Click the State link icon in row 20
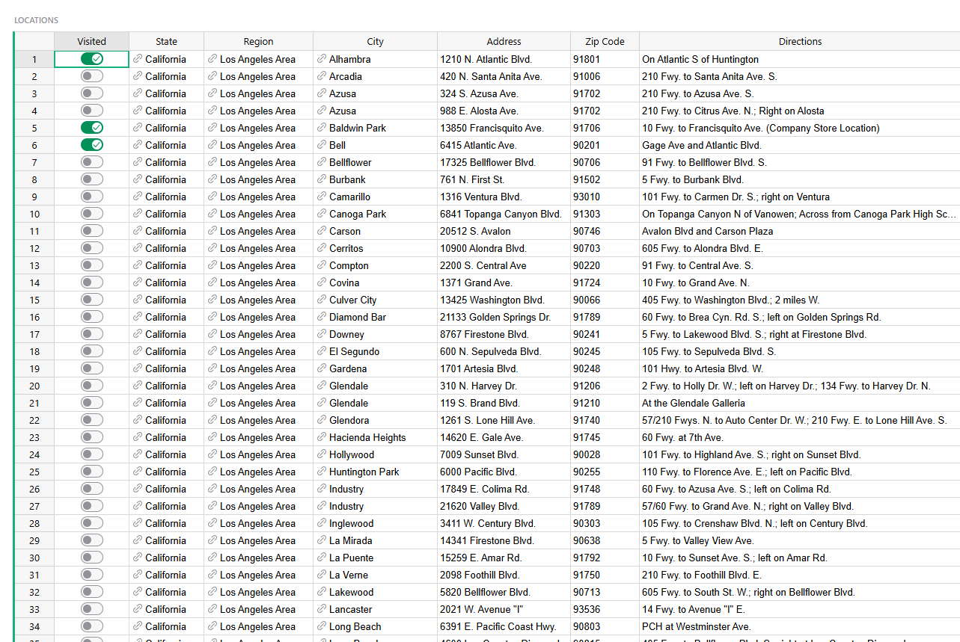 (138, 386)
